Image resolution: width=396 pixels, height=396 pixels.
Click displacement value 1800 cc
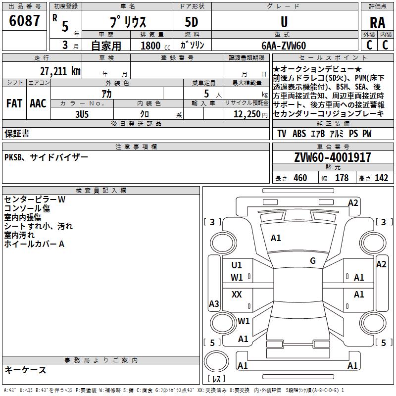coord(155,46)
